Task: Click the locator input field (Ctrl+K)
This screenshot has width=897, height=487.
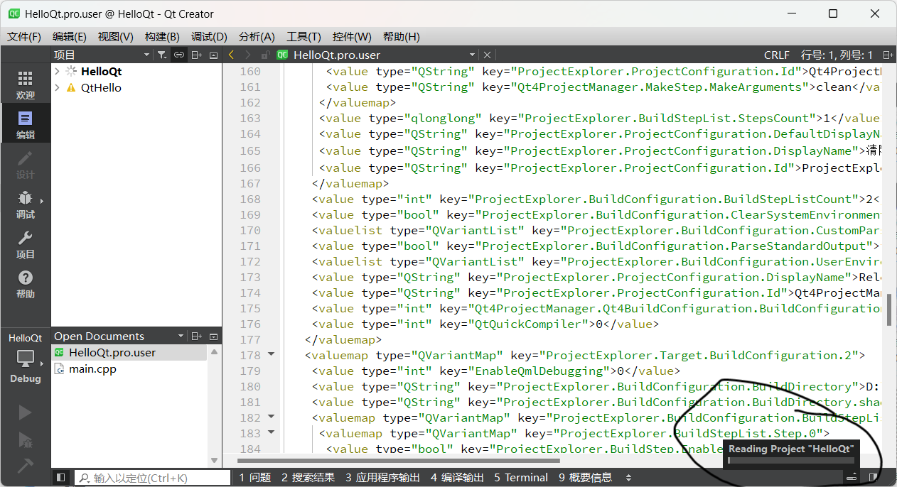Action: 154,478
